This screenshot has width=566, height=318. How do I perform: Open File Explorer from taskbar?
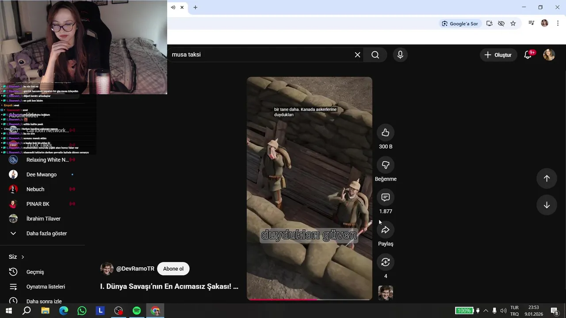[x=45, y=310]
